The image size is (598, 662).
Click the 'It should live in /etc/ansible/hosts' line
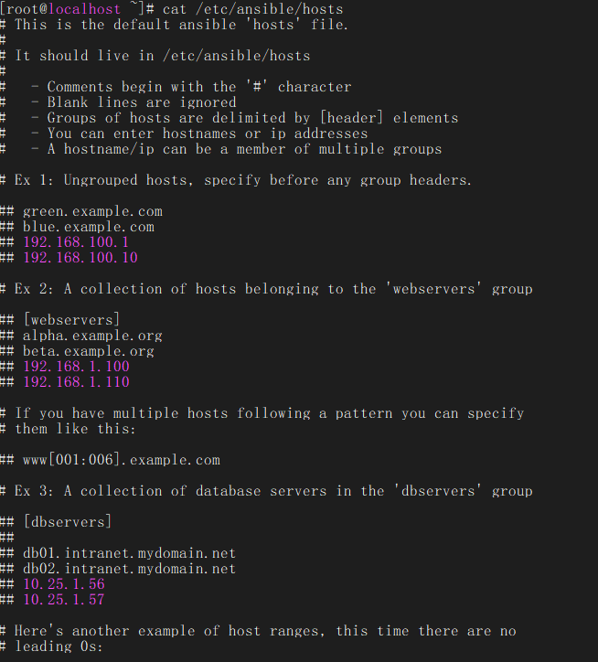pyautogui.click(x=162, y=56)
